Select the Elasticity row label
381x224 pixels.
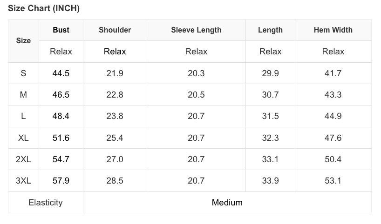point(45,202)
